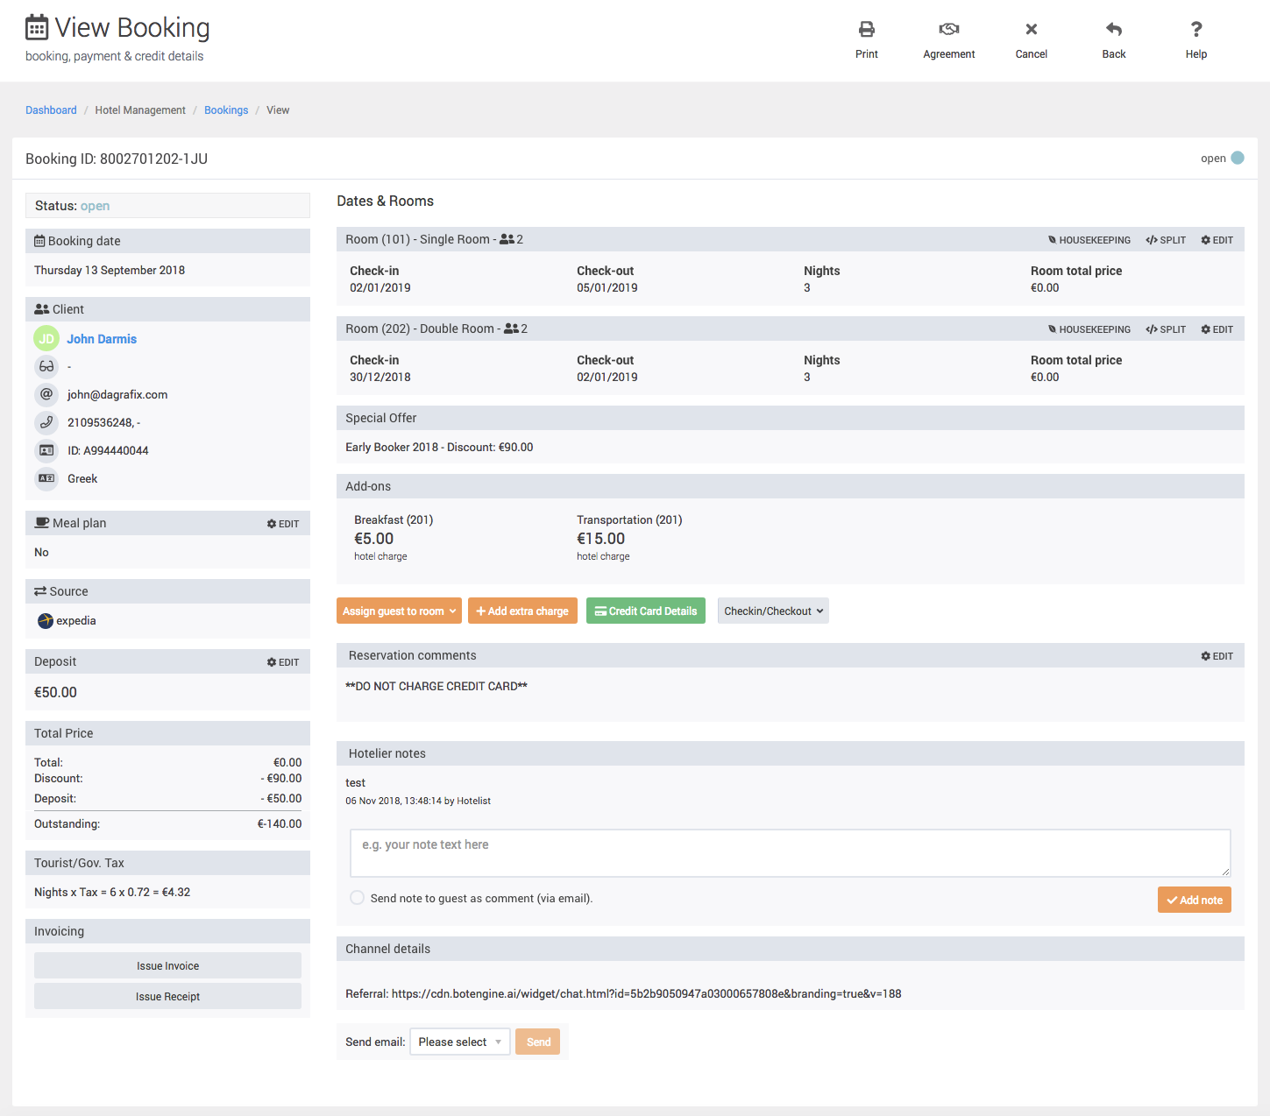Click into the hotelier note text area

790,853
